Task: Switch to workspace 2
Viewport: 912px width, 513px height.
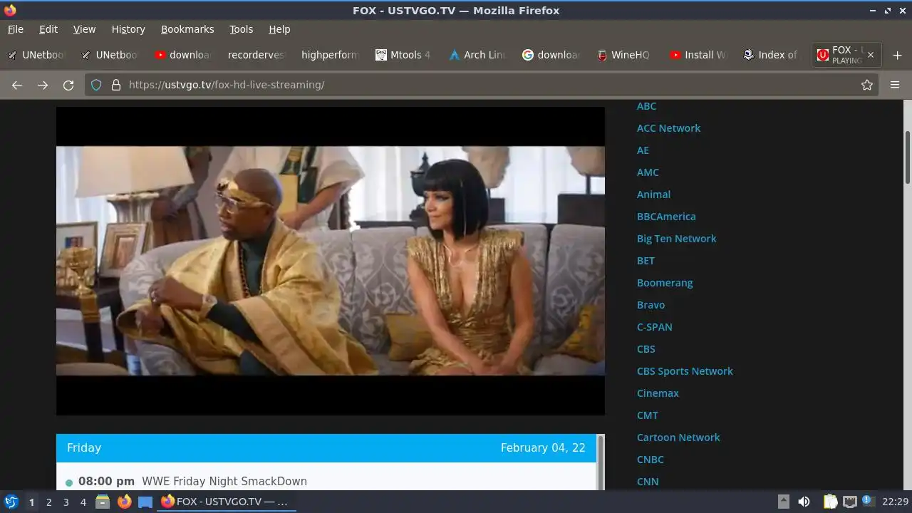Action: (48, 502)
